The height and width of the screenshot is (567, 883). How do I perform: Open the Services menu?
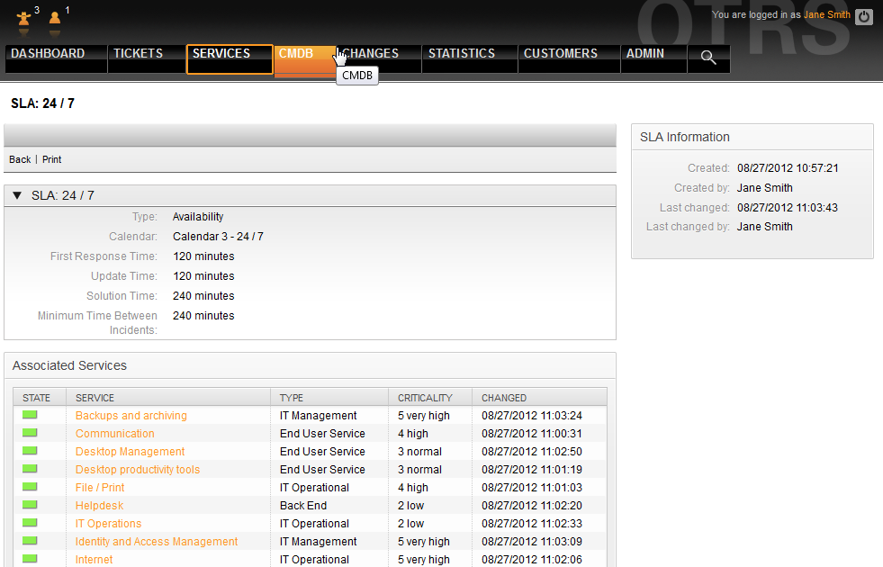pyautogui.click(x=221, y=54)
